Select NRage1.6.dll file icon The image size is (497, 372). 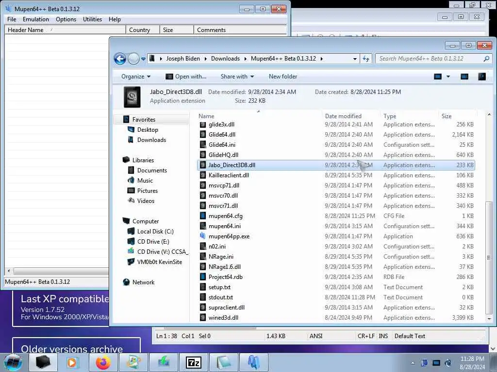(203, 267)
